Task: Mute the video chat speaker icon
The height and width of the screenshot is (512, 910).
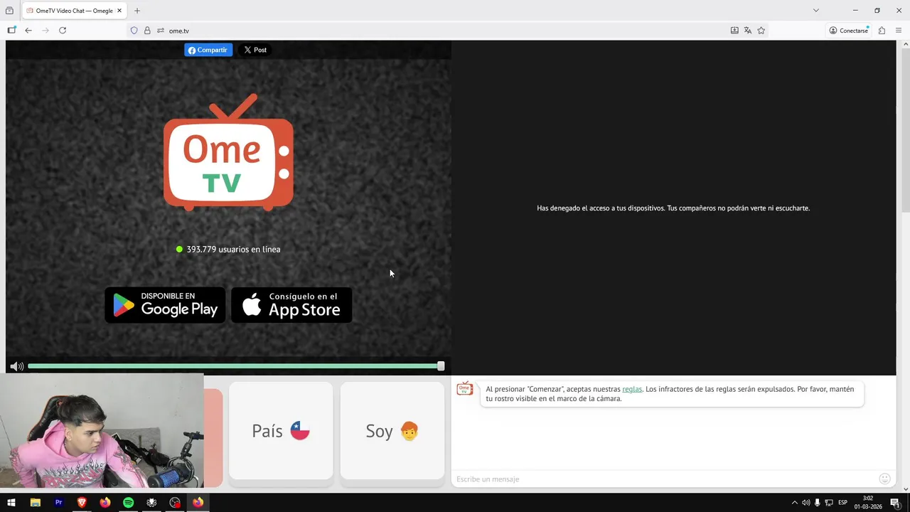Action: click(x=16, y=366)
